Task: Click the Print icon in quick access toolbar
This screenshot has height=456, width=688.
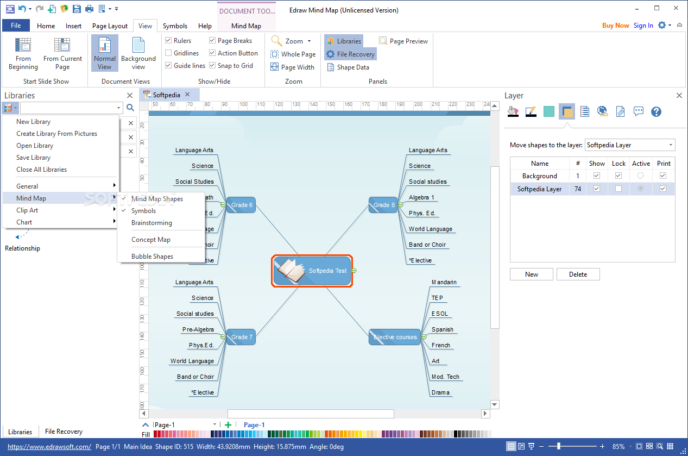Action: pyautogui.click(x=89, y=9)
